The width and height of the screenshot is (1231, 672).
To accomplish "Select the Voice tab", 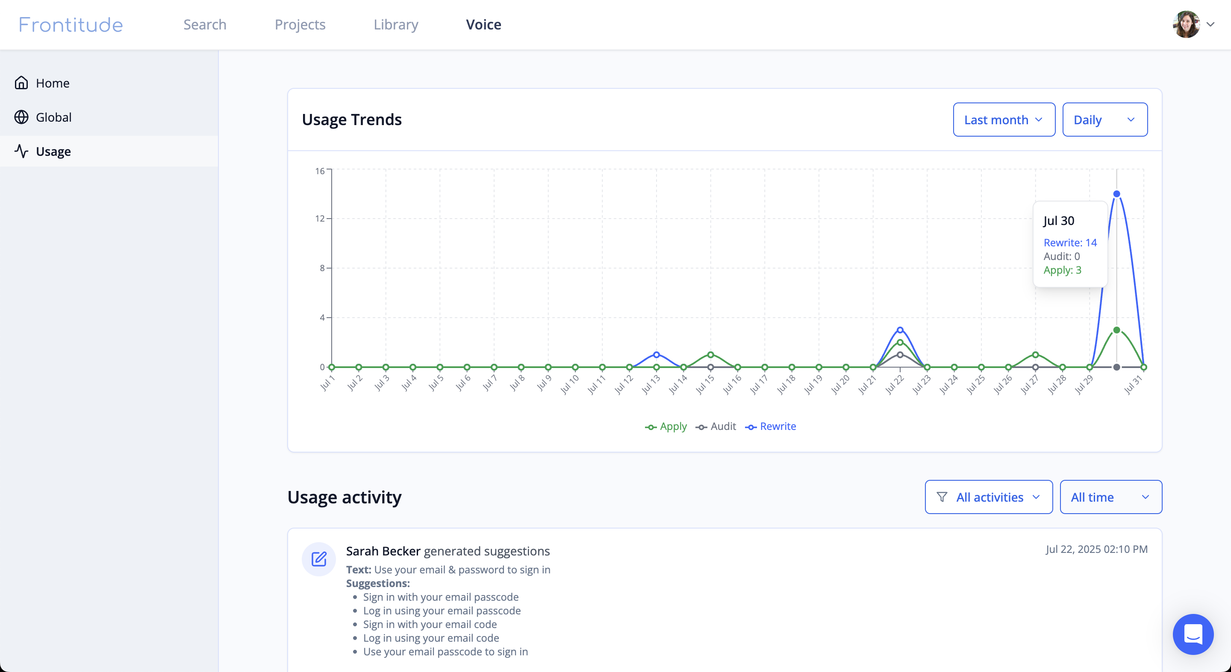I will click(x=483, y=24).
